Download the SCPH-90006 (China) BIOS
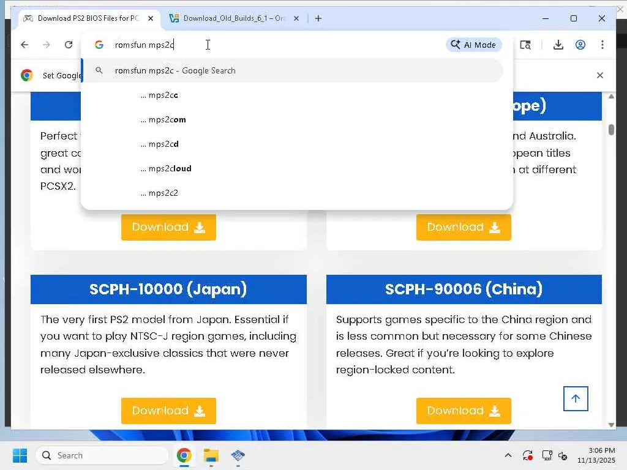Screen dimensions: 627x470 click(x=464, y=411)
